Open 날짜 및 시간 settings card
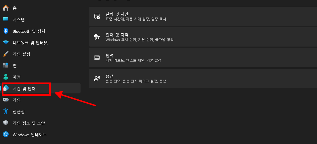This screenshot has width=317, height=144. coord(203,16)
